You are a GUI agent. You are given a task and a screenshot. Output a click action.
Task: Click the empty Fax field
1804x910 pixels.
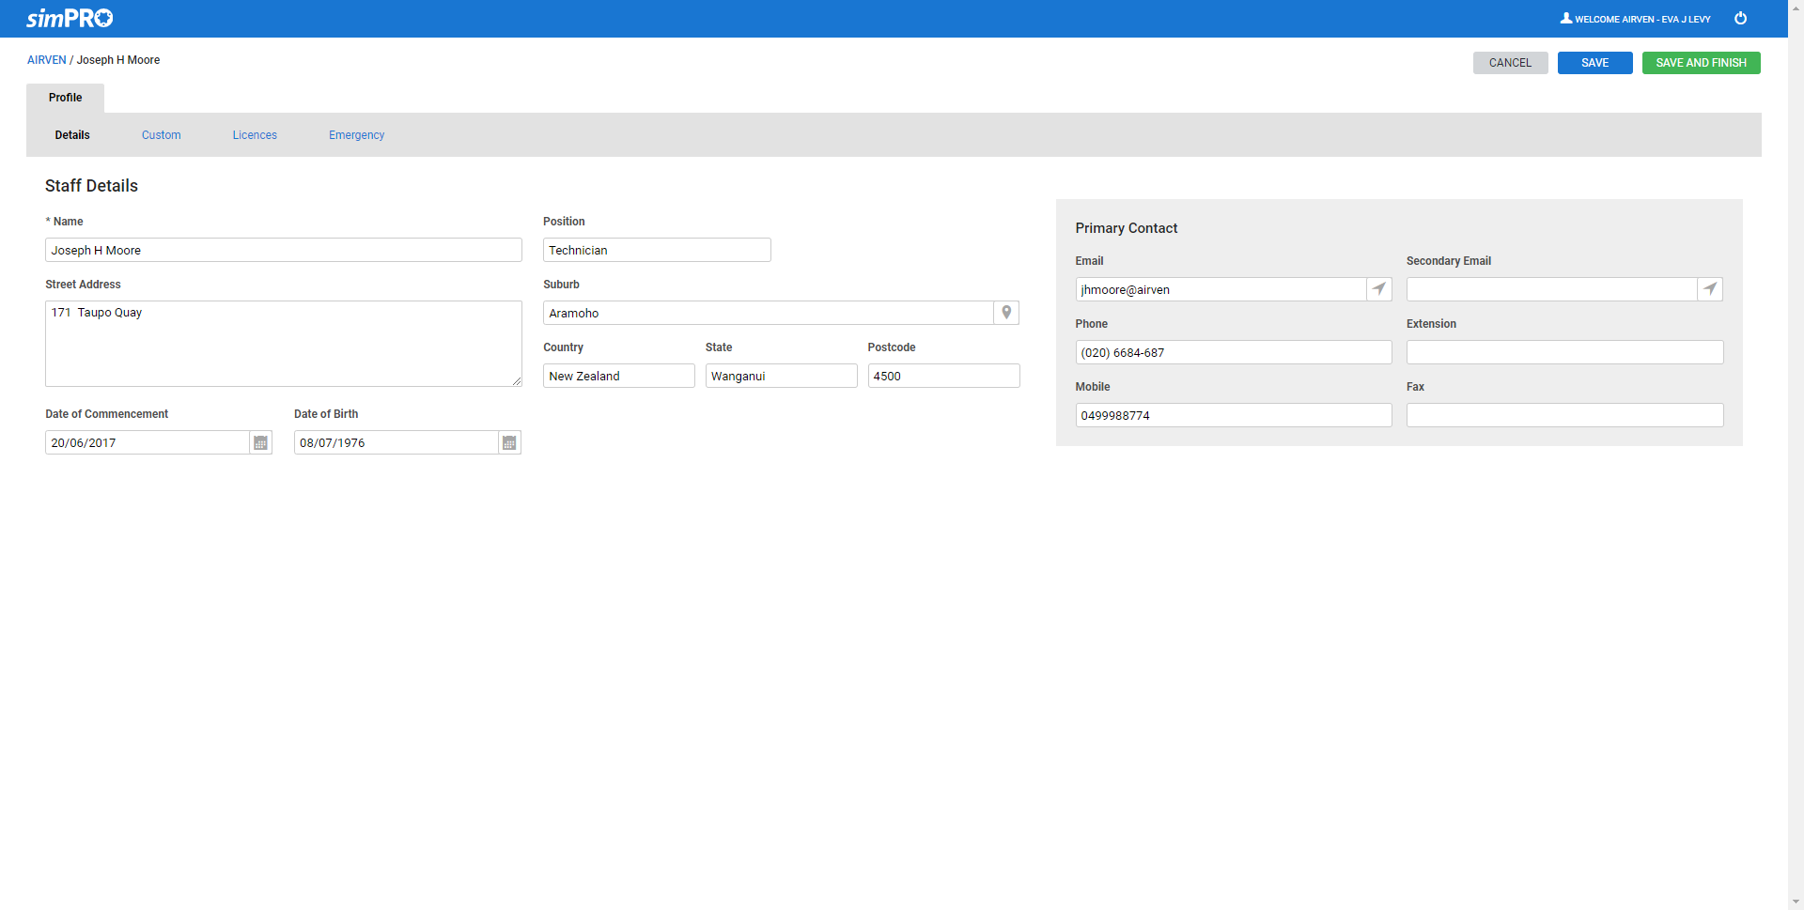(1565, 415)
